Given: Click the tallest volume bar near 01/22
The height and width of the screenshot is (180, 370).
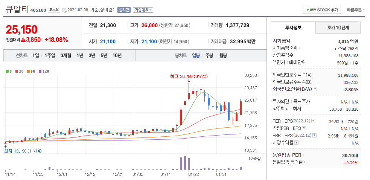Looking at the screenshot, I should 185,163.
